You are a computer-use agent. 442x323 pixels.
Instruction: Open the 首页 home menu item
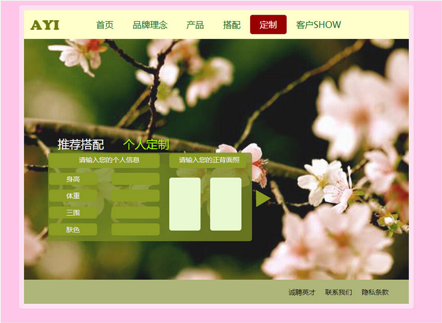point(105,25)
